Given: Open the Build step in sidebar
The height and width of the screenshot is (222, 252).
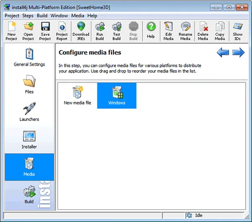Looking at the screenshot, I should pos(29,195).
